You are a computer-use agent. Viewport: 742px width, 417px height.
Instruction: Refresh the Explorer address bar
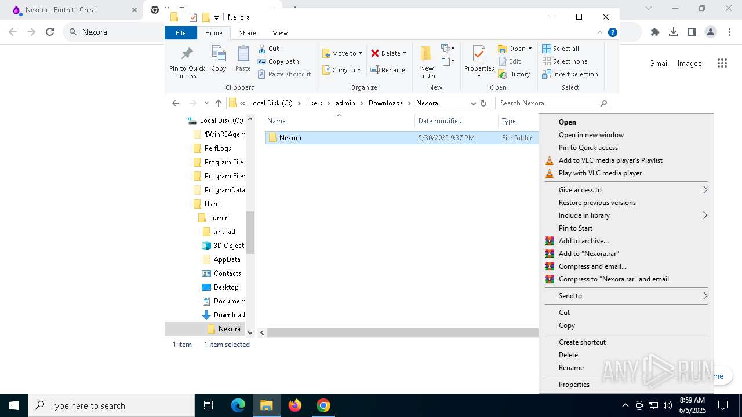[483, 103]
